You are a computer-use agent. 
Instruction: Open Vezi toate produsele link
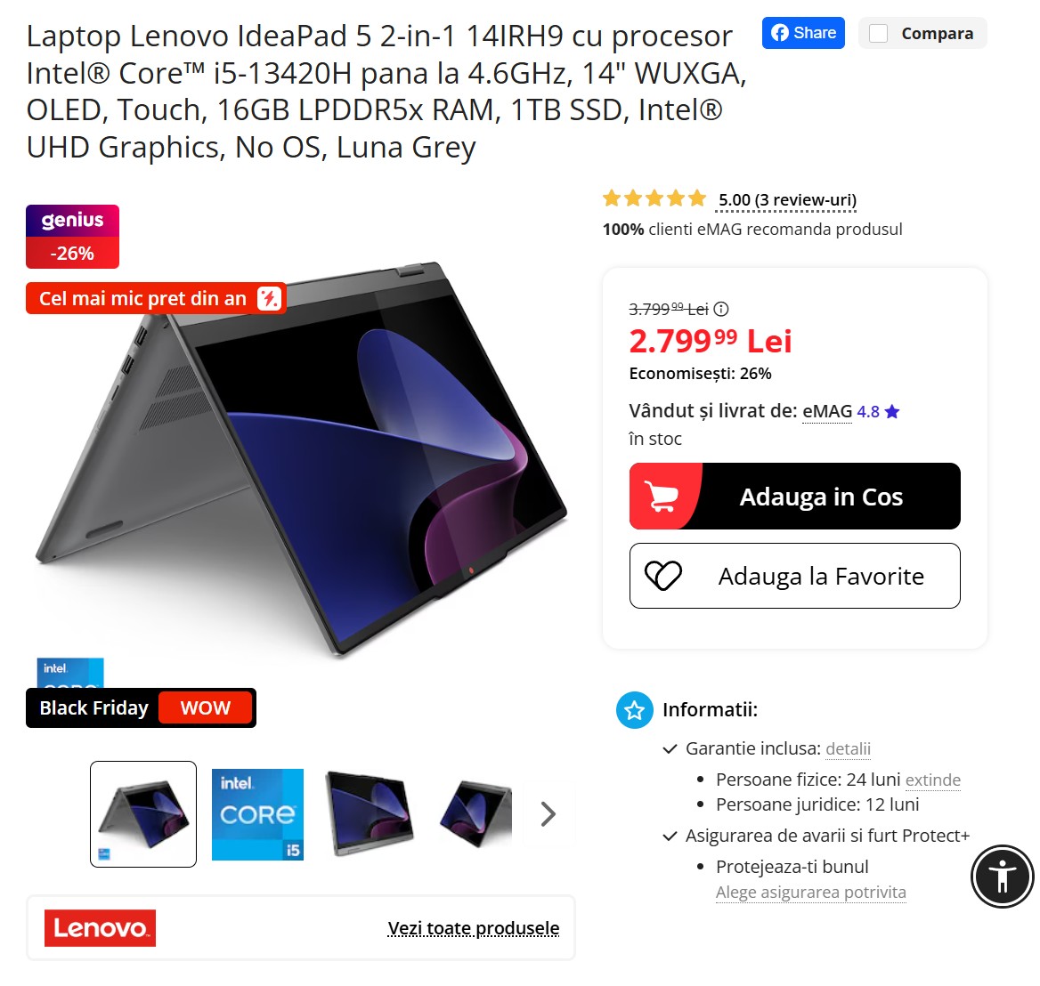pyautogui.click(x=474, y=928)
